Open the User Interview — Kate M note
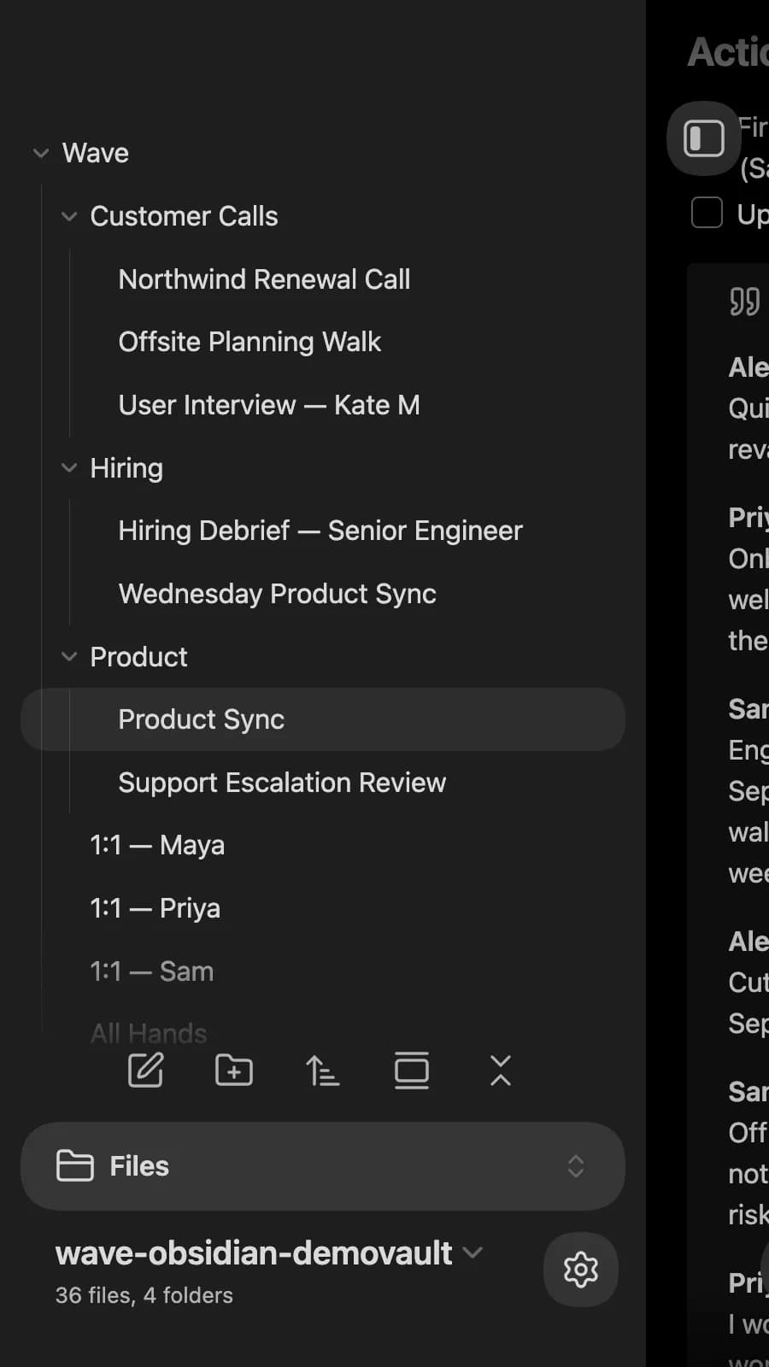Image resolution: width=769 pixels, height=1367 pixels. pyautogui.click(x=323, y=405)
